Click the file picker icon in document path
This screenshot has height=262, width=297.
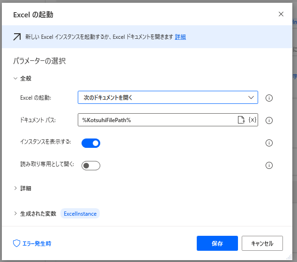(241, 120)
